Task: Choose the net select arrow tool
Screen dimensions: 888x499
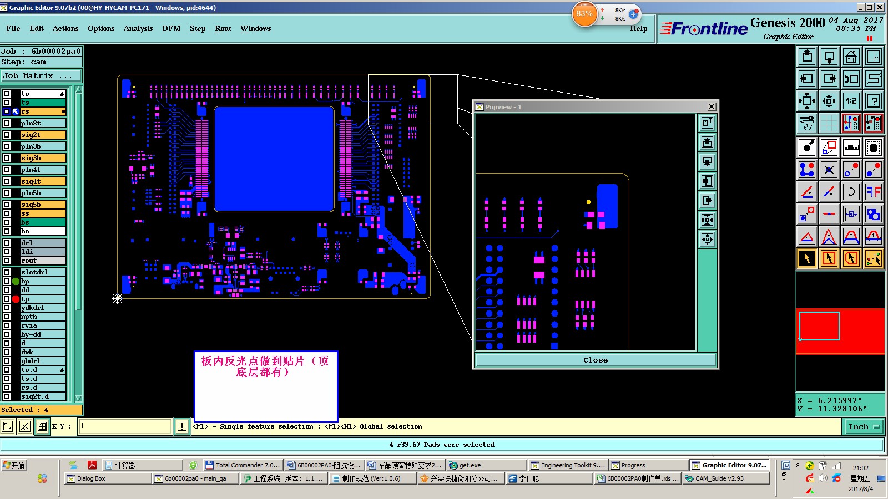Action: click(x=874, y=258)
